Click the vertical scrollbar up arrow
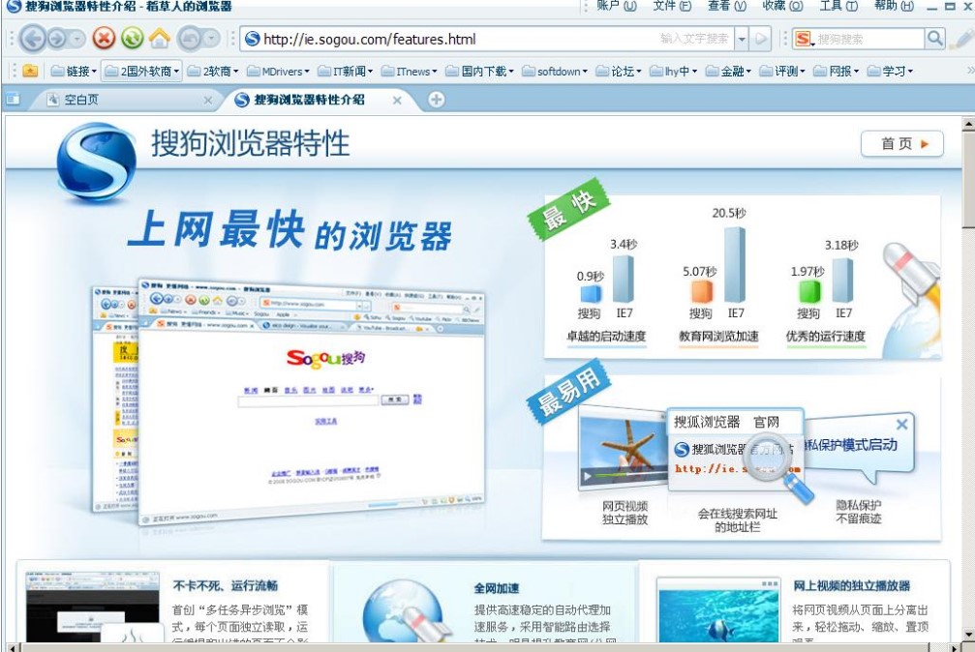975x652 pixels. coord(968,125)
